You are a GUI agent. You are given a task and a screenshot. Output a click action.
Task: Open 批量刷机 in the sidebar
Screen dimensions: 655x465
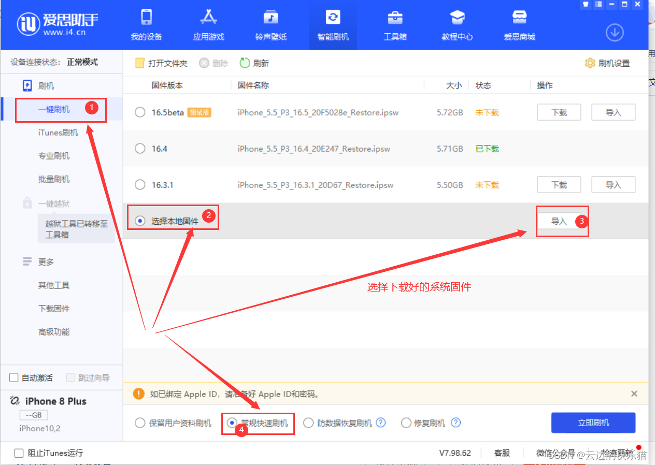pos(54,179)
